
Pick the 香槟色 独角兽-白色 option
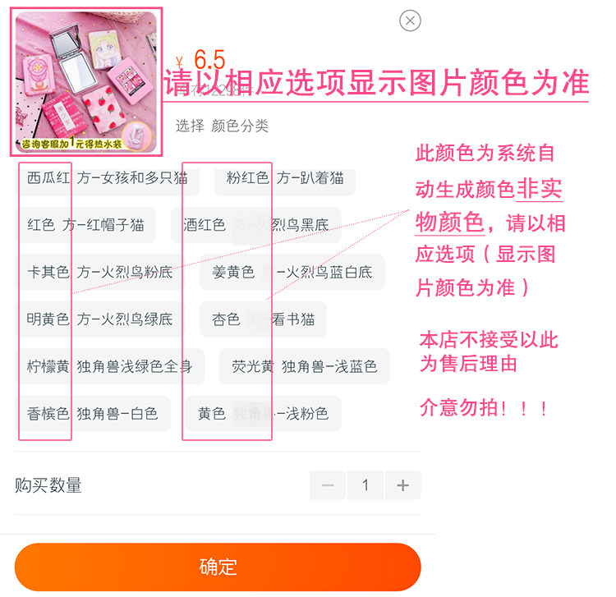[x=93, y=414]
